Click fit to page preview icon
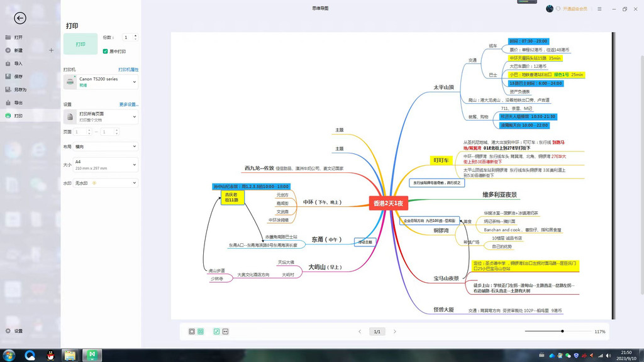Screen dimensions: 644x362 click(x=216, y=331)
